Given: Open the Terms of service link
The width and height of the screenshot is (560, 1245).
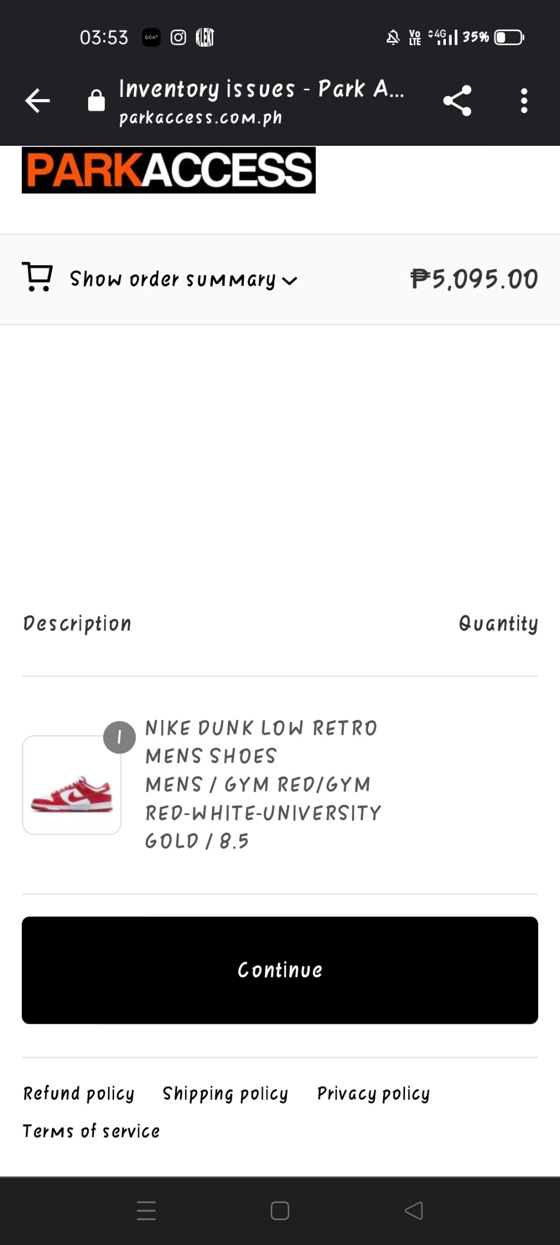Looking at the screenshot, I should tap(91, 1131).
